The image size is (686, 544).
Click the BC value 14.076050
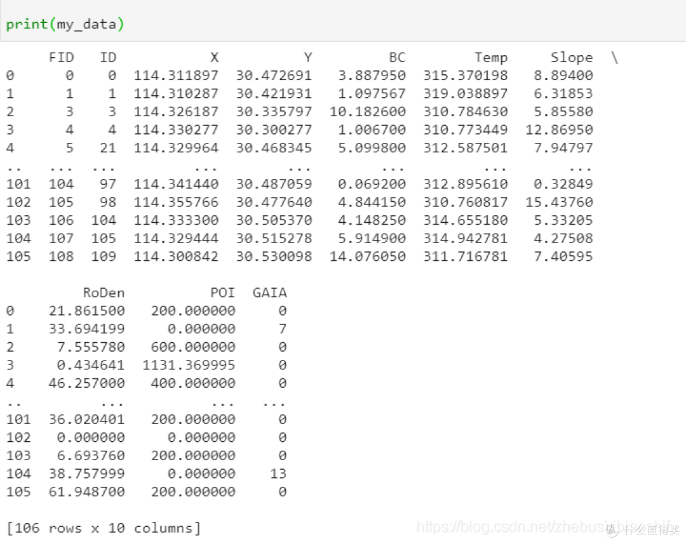pos(368,256)
